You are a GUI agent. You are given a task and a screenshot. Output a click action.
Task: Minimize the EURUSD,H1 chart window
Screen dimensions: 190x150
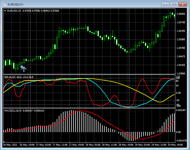(165, 4)
